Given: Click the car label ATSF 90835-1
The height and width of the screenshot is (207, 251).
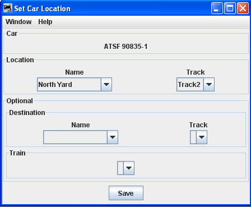Looking at the screenshot, I should [x=125, y=47].
